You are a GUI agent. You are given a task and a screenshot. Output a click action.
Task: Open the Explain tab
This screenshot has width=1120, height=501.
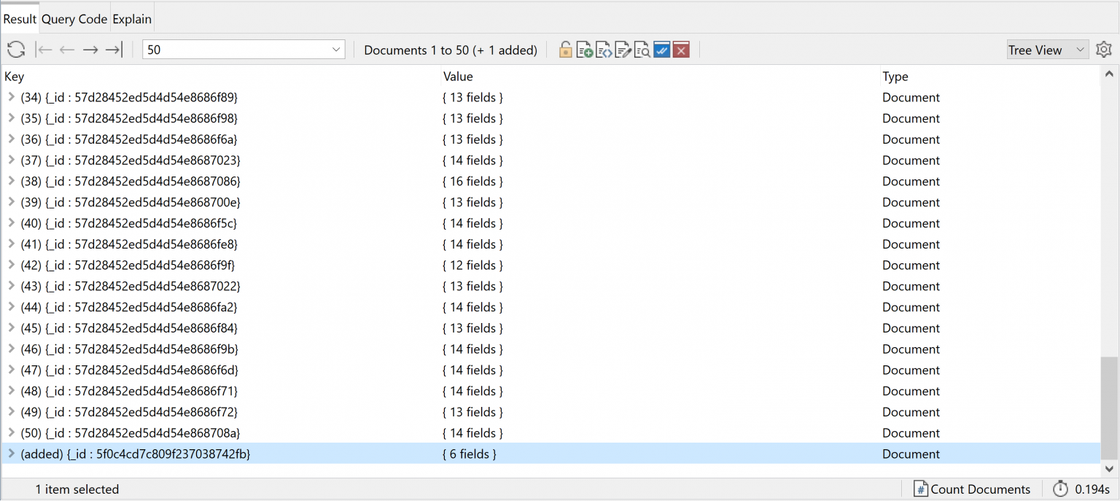click(132, 18)
